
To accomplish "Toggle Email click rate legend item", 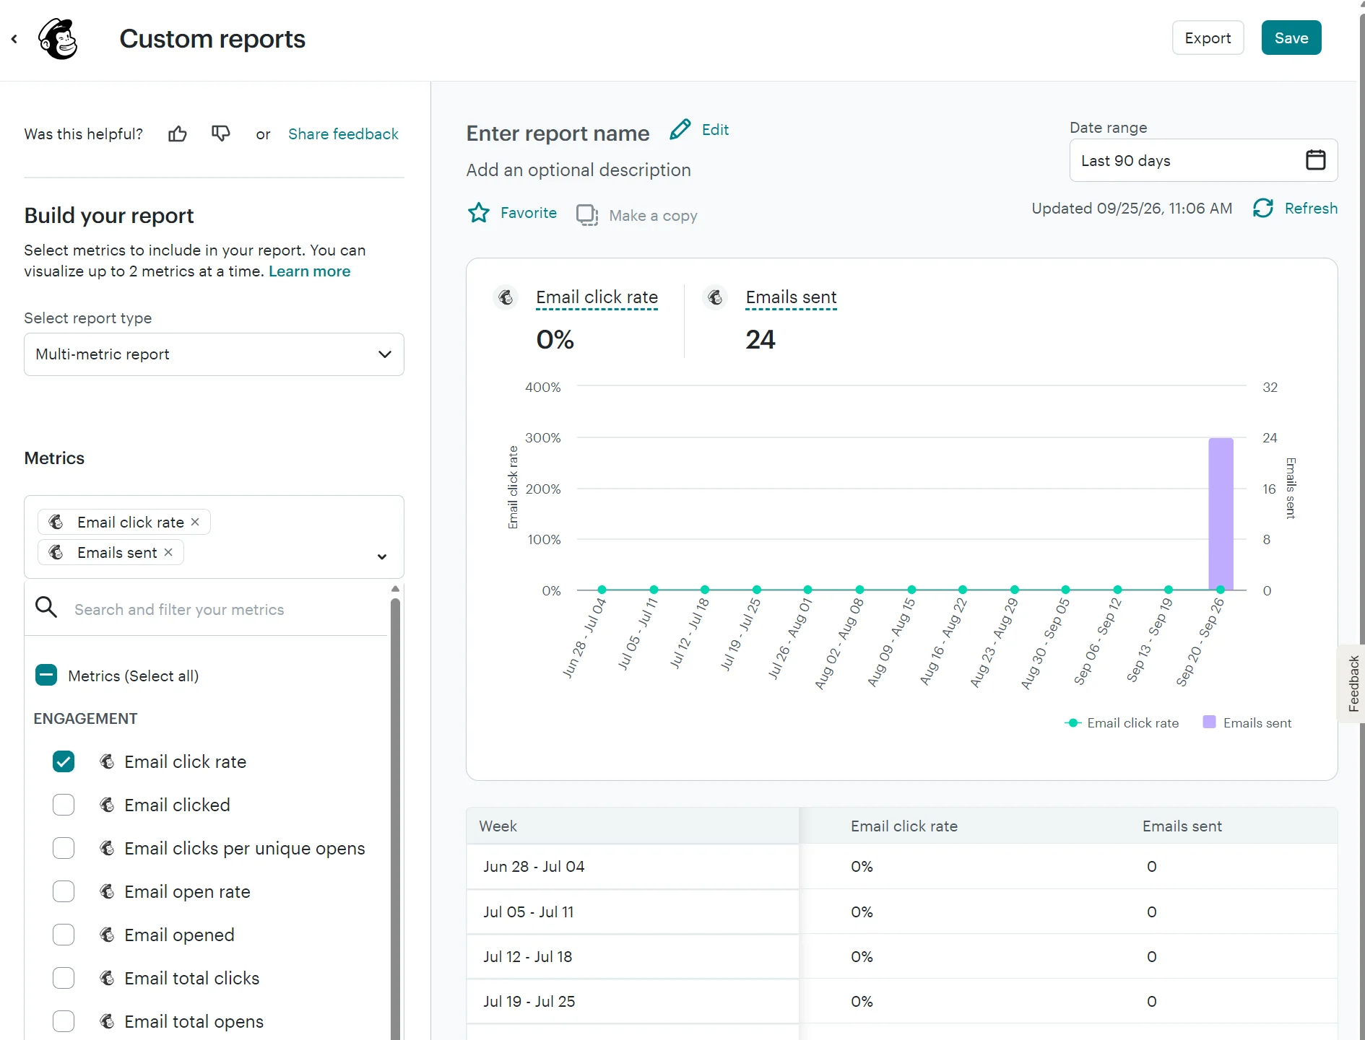I will pyautogui.click(x=1122, y=723).
